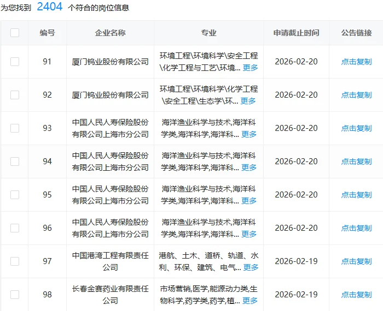Screen dimensions: 383x311
Task: Click deadline 2026-02-20 in row 91
Action: (297, 62)
